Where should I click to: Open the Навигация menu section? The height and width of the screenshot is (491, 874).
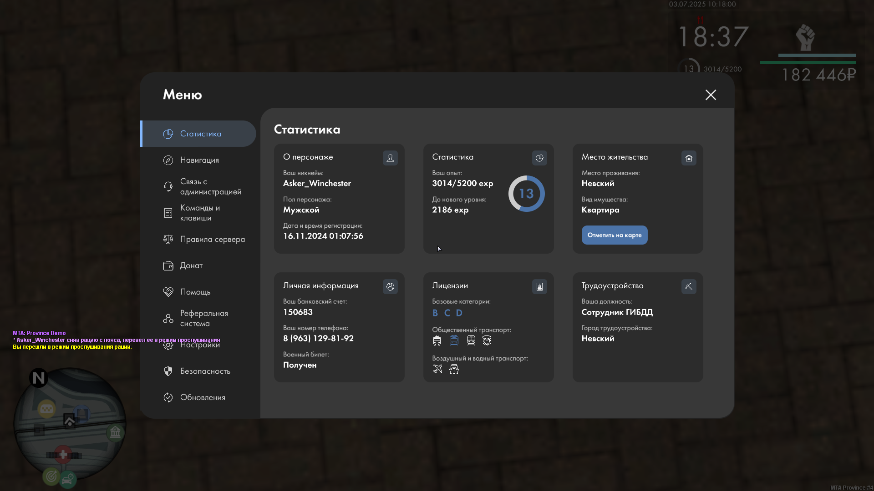pyautogui.click(x=198, y=160)
